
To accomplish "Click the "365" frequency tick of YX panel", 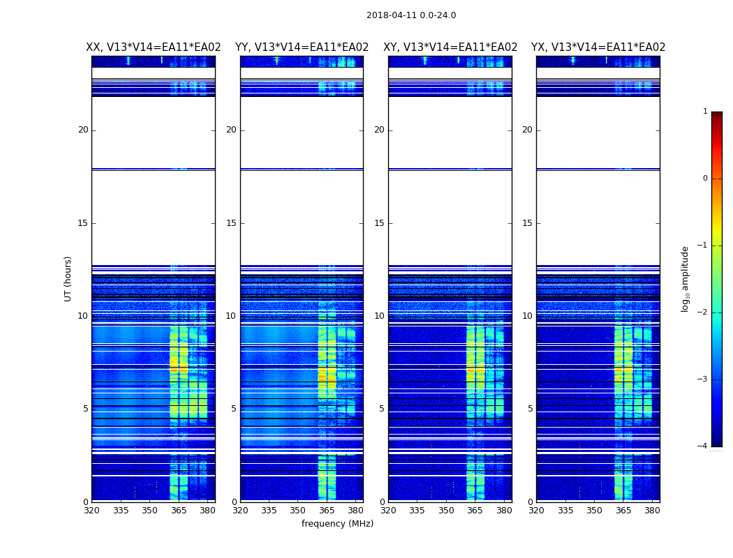I will [x=623, y=511].
